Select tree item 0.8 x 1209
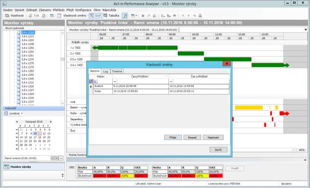Screen dimensions: 310x188 tap(28, 33)
